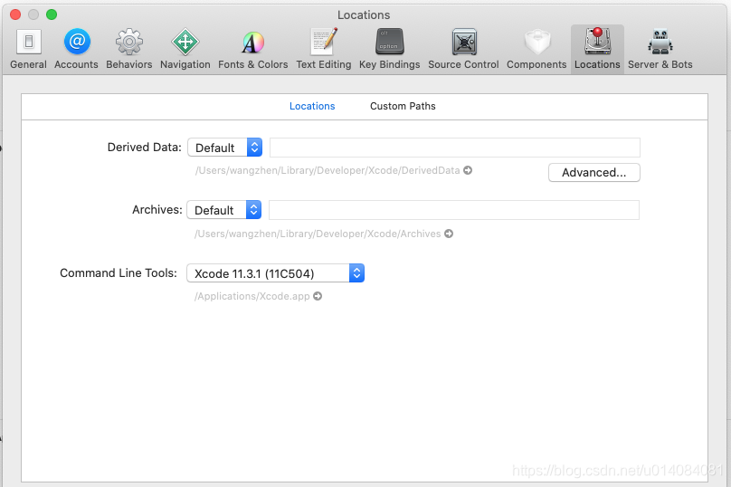Open the Key Bindings pane
Viewport: 731px width, 487px height.
point(389,49)
